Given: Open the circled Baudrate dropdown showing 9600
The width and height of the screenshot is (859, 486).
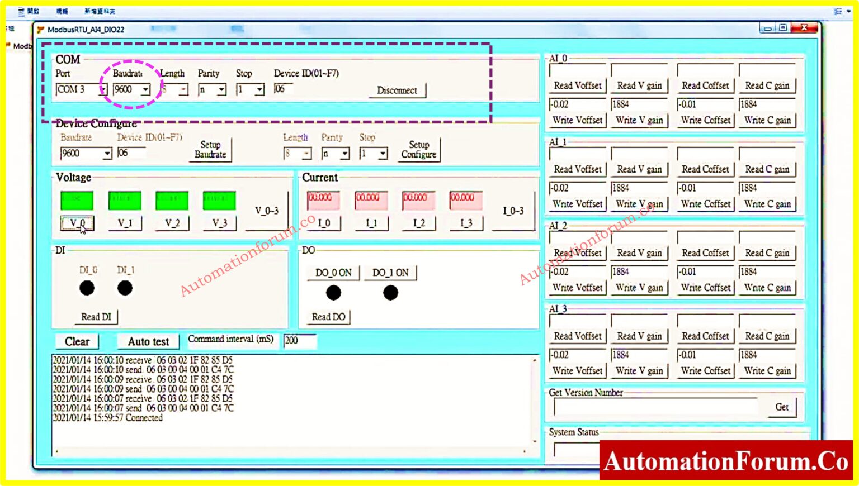Looking at the screenshot, I should (147, 88).
